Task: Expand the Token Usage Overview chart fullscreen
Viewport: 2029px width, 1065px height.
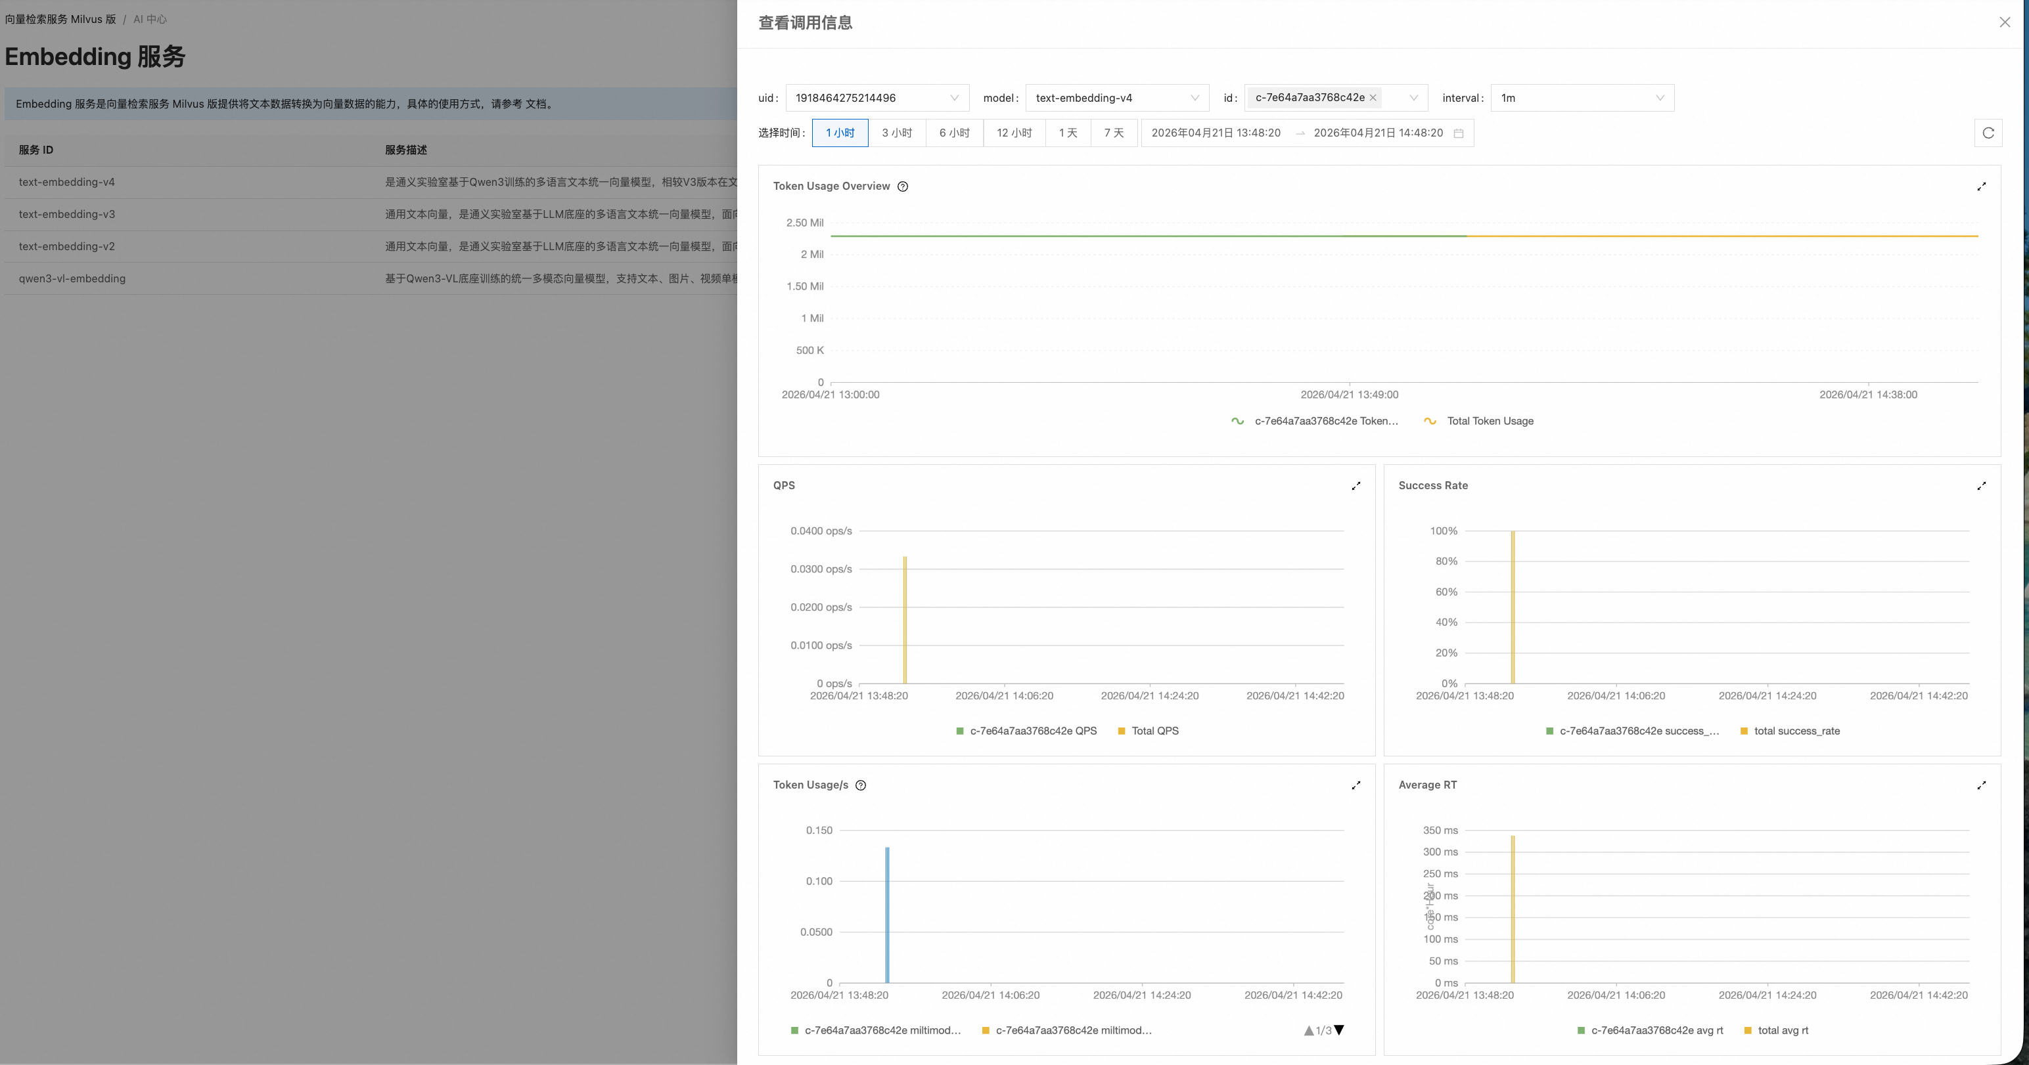Action: (x=1981, y=186)
